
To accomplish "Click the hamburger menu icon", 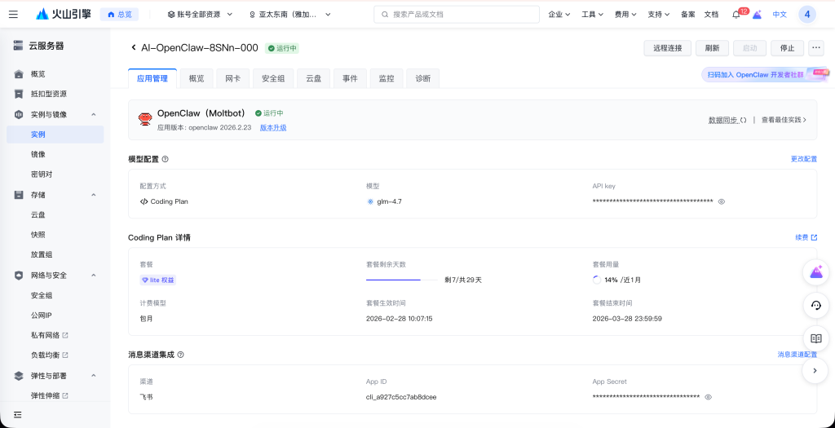I will [13, 14].
